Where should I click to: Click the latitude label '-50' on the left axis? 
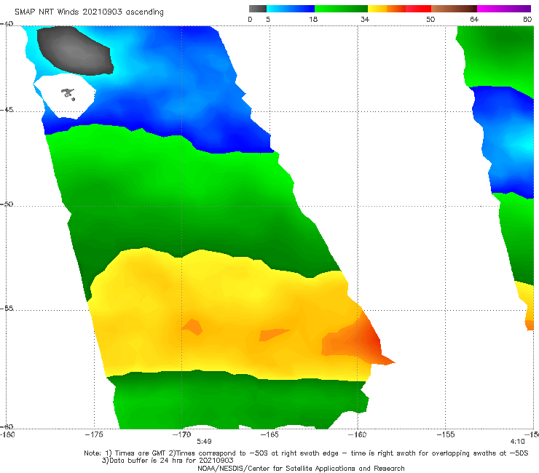pos(7,204)
